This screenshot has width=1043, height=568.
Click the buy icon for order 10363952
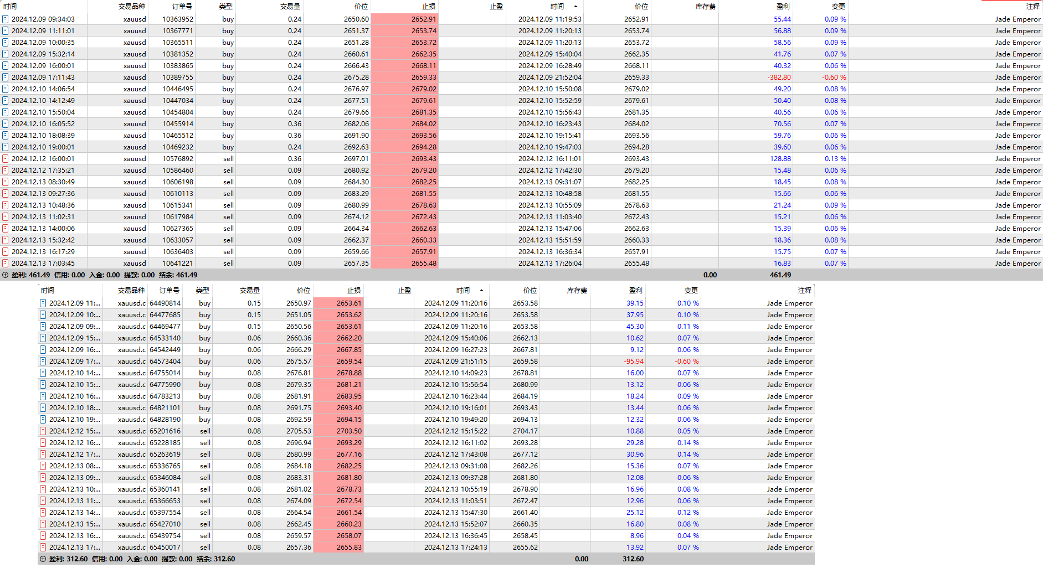click(x=6, y=19)
